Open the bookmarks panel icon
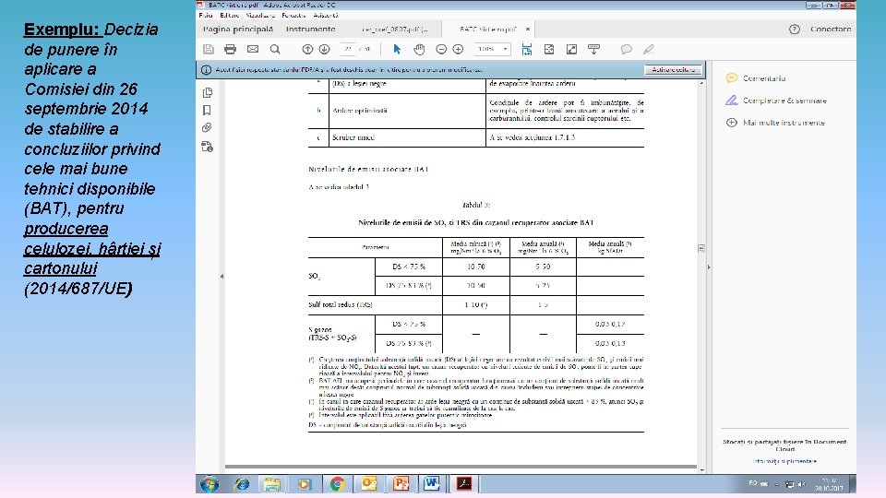The width and height of the screenshot is (886, 498). click(x=208, y=110)
